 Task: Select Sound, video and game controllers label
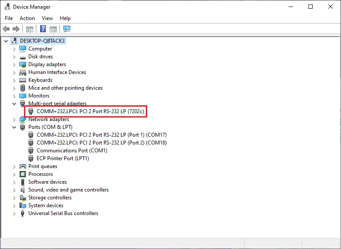[x=69, y=190]
